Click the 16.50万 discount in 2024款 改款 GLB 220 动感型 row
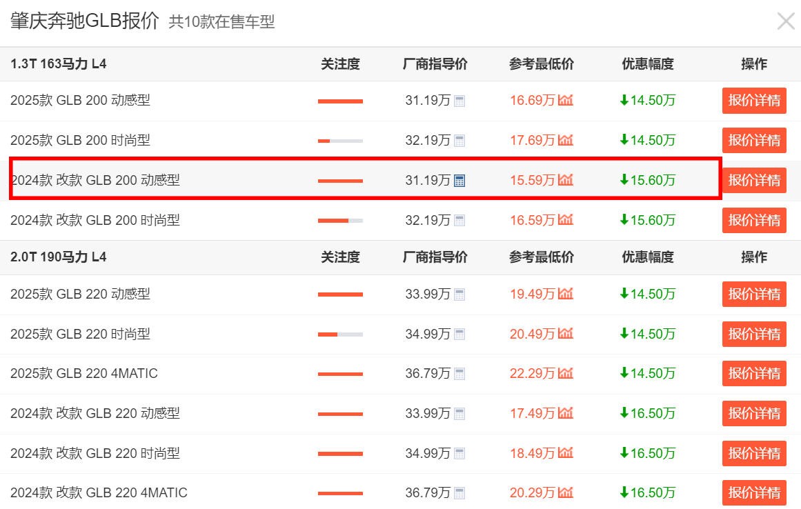Viewport: 801px width, 509px height. [647, 412]
